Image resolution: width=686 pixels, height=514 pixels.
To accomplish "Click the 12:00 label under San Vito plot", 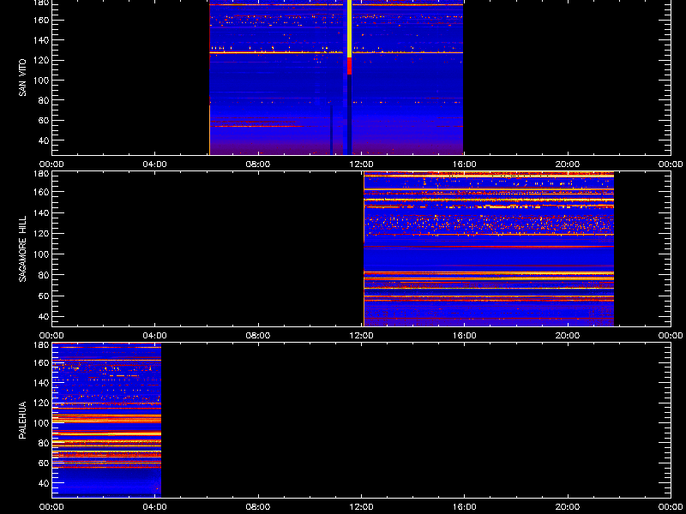I will click(x=361, y=164).
